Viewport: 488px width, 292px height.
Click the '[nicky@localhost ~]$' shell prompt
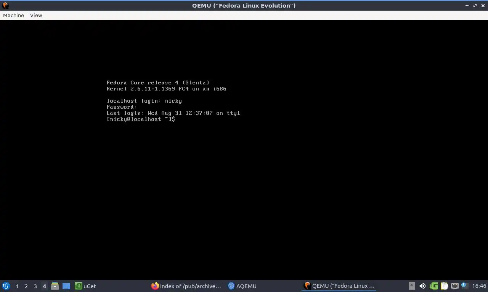point(141,119)
